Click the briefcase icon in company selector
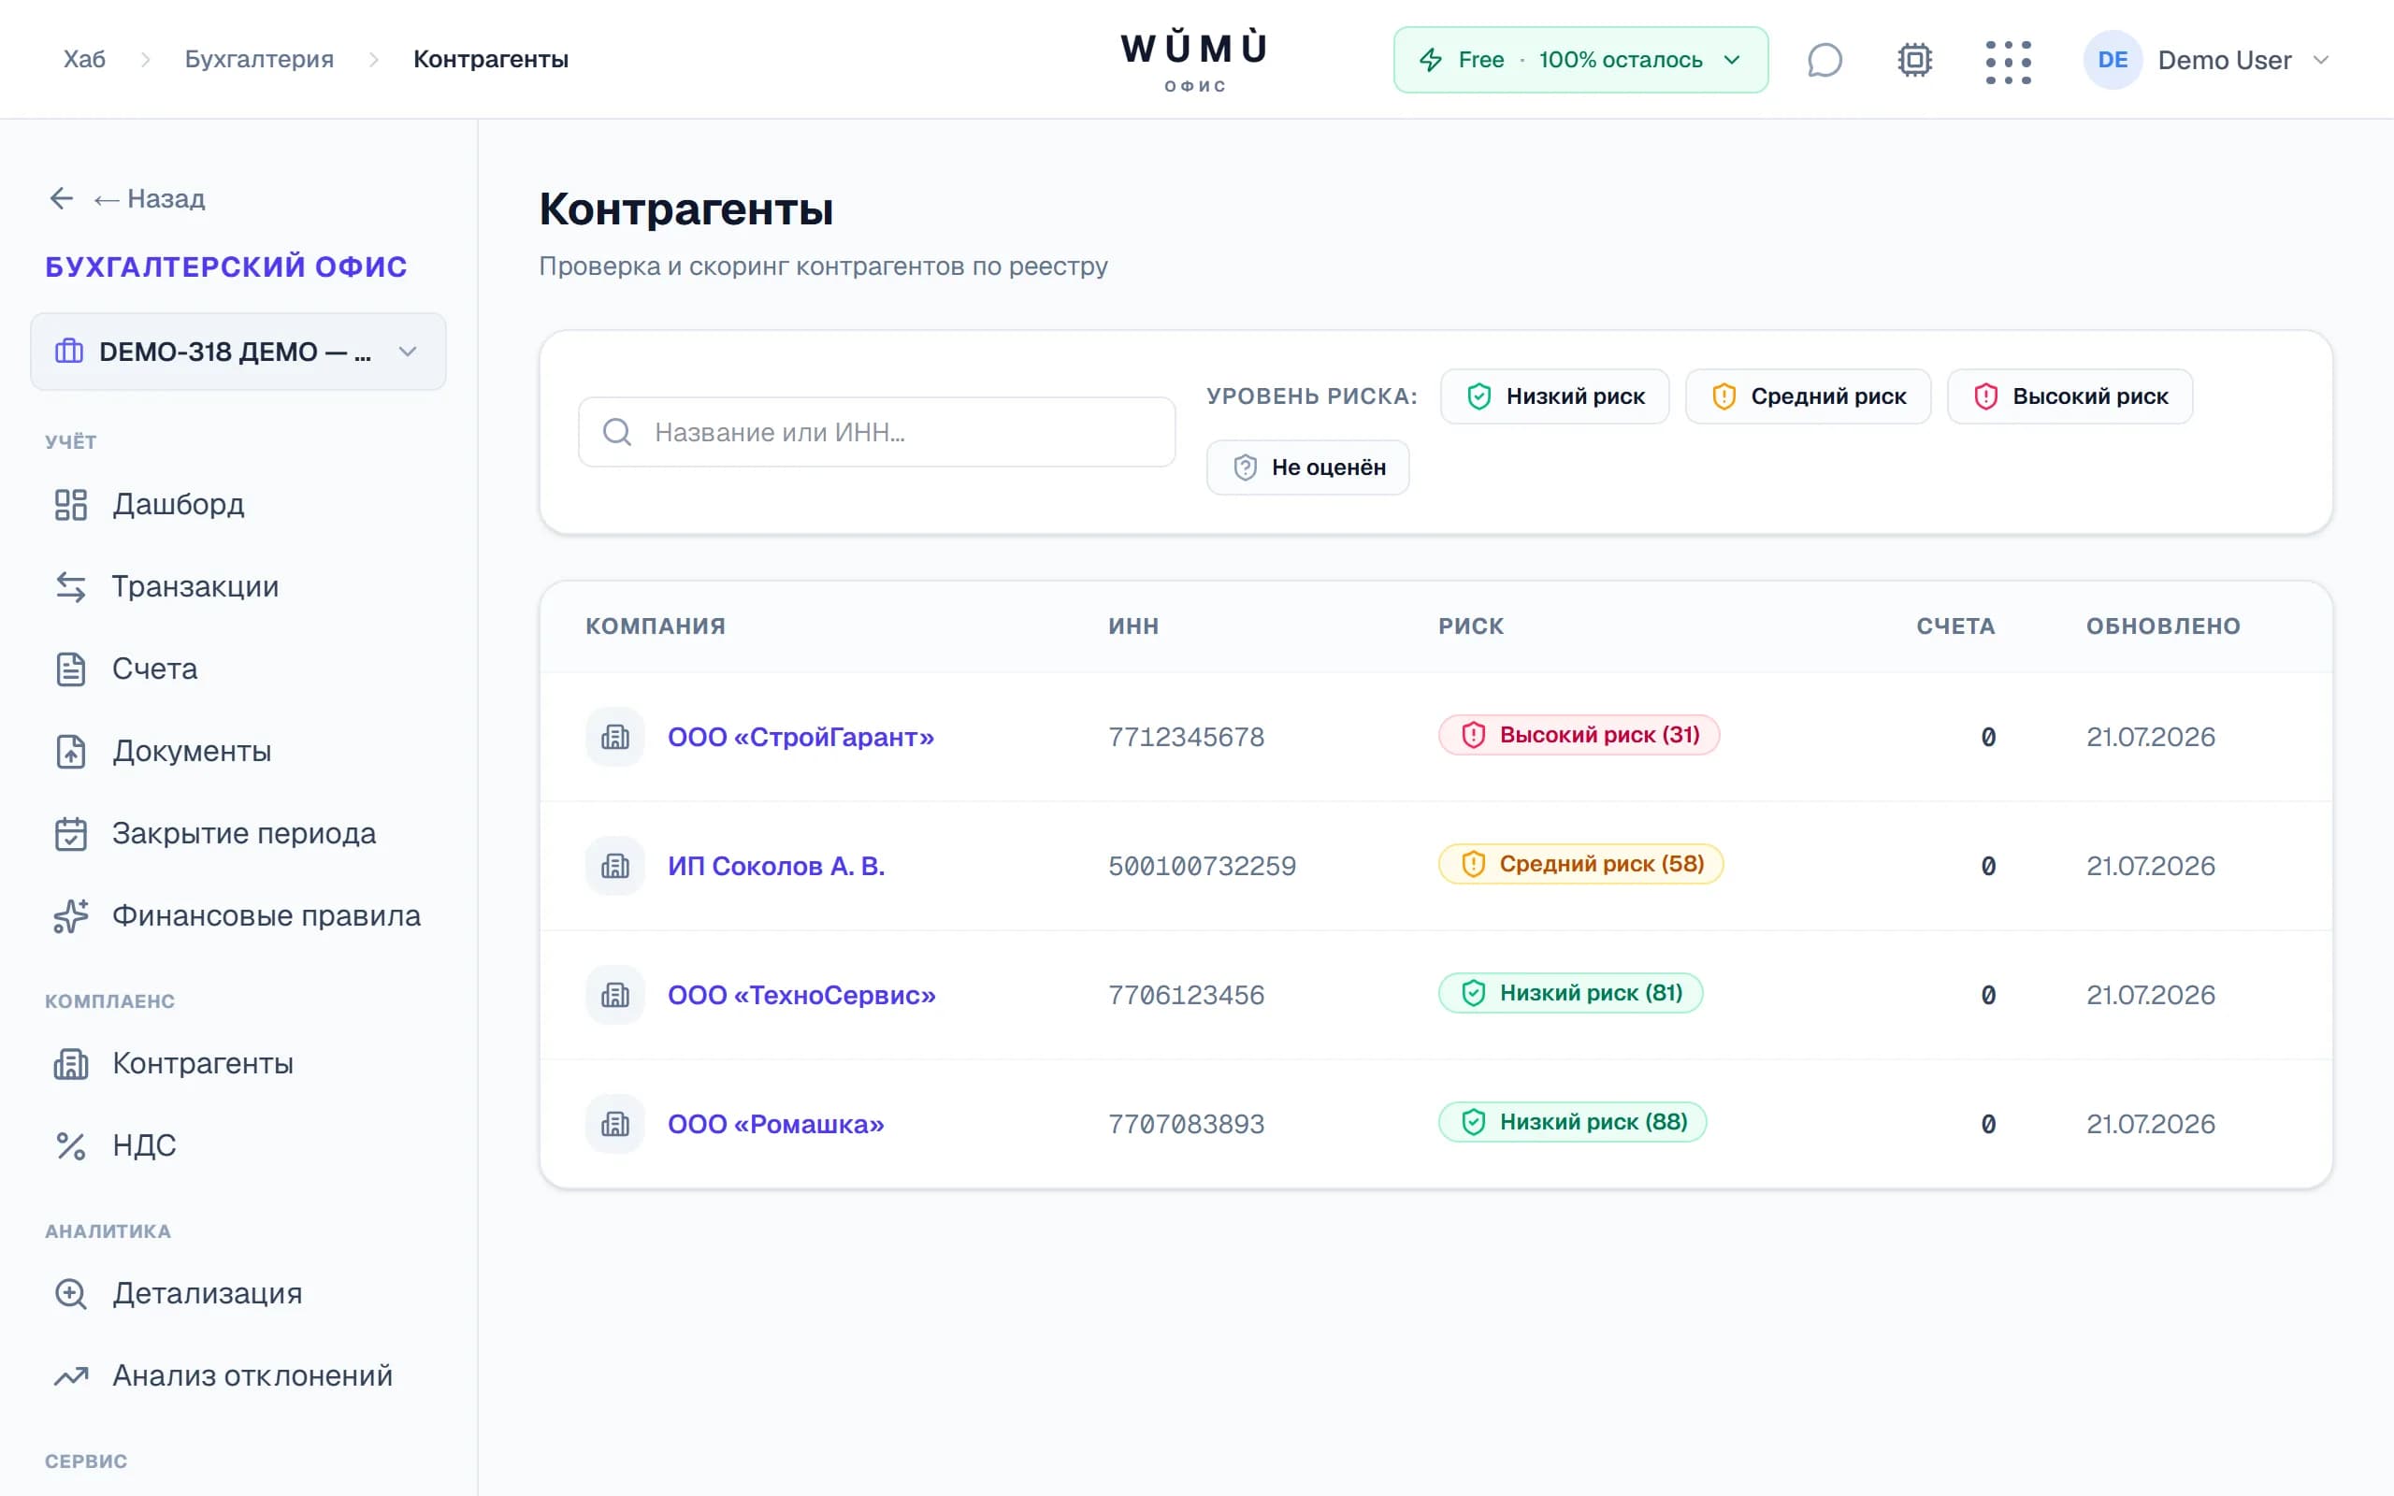The width and height of the screenshot is (2394, 1496). [68, 352]
